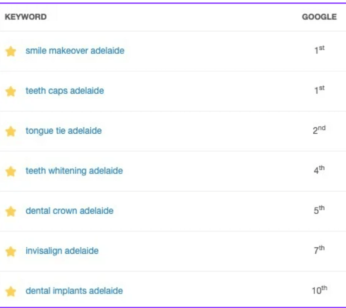This screenshot has height=308, width=346.
Task: Open teeth whitening adelaide keyword details
Action: 74,171
